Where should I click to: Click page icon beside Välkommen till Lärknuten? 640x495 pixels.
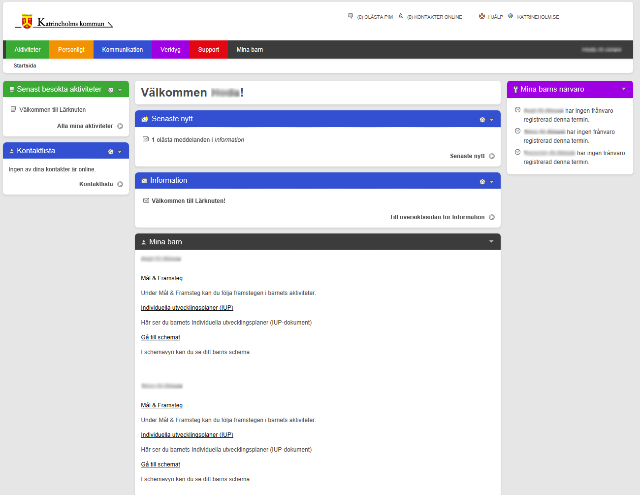click(x=13, y=109)
